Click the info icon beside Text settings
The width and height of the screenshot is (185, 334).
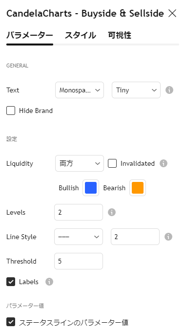169,90
